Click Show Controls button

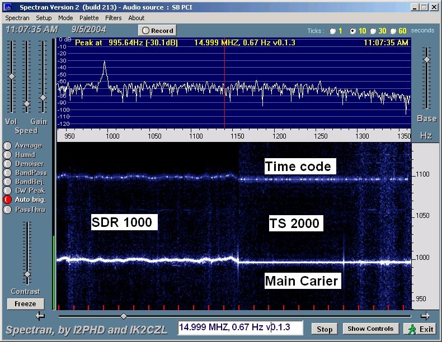(x=370, y=329)
